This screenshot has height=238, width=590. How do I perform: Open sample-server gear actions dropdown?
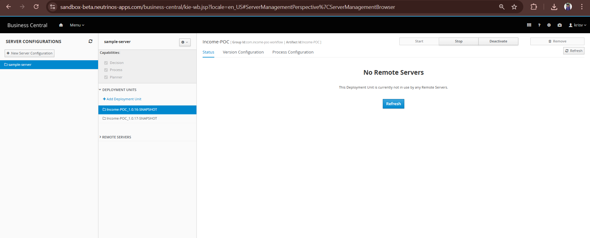(185, 42)
